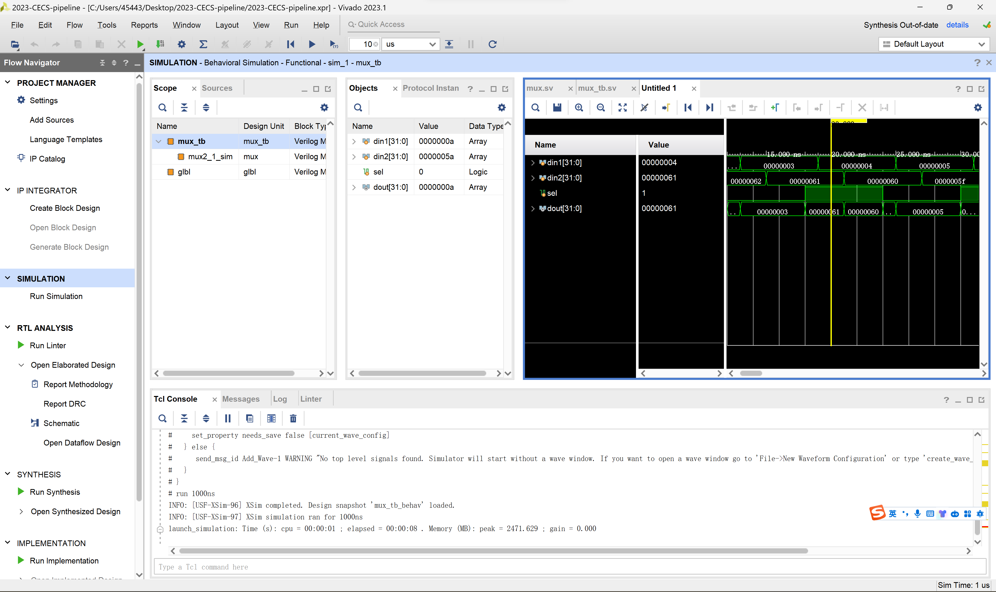Click the simulation run time value field
Viewport: 996px width, 592px height.
[x=364, y=44]
